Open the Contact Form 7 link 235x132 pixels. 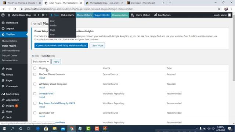(x=47, y=93)
